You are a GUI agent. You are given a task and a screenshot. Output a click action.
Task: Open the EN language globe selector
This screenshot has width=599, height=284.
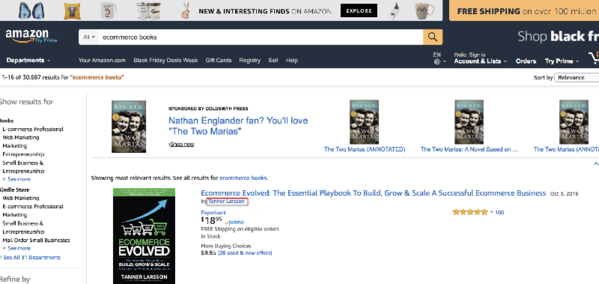click(x=437, y=58)
